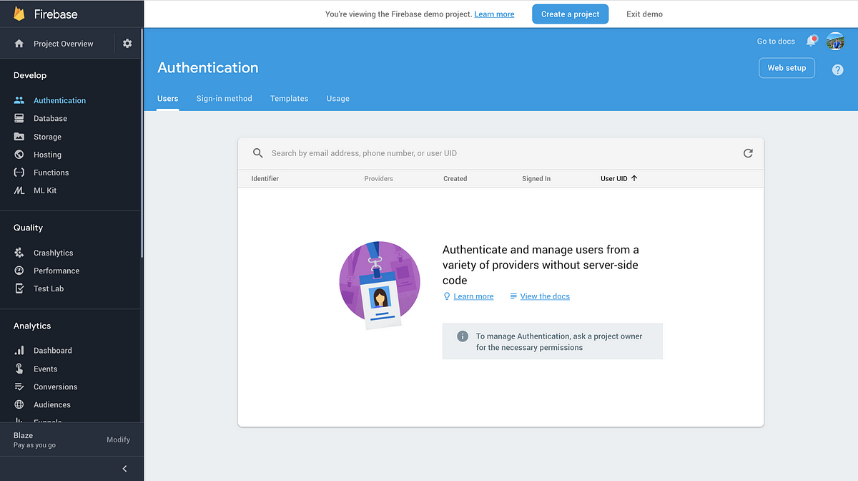
Task: Click the Blaze plan label
Action: pyautogui.click(x=24, y=435)
